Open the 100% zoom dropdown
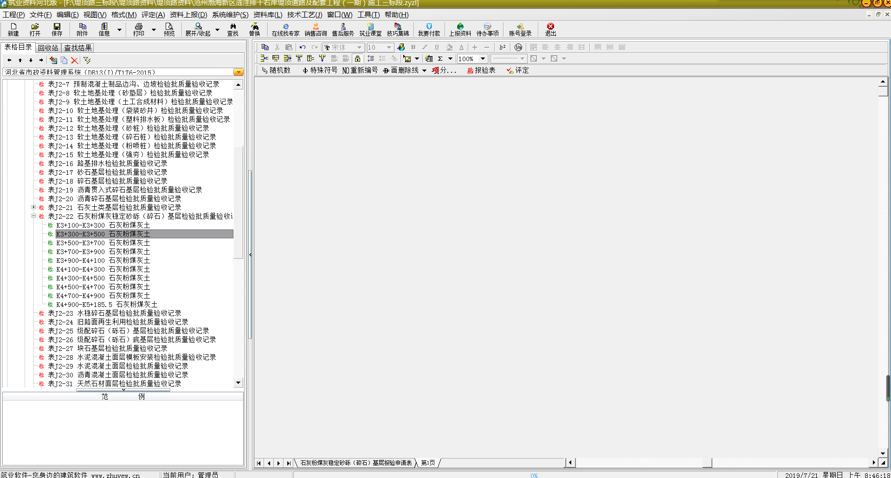 click(483, 58)
